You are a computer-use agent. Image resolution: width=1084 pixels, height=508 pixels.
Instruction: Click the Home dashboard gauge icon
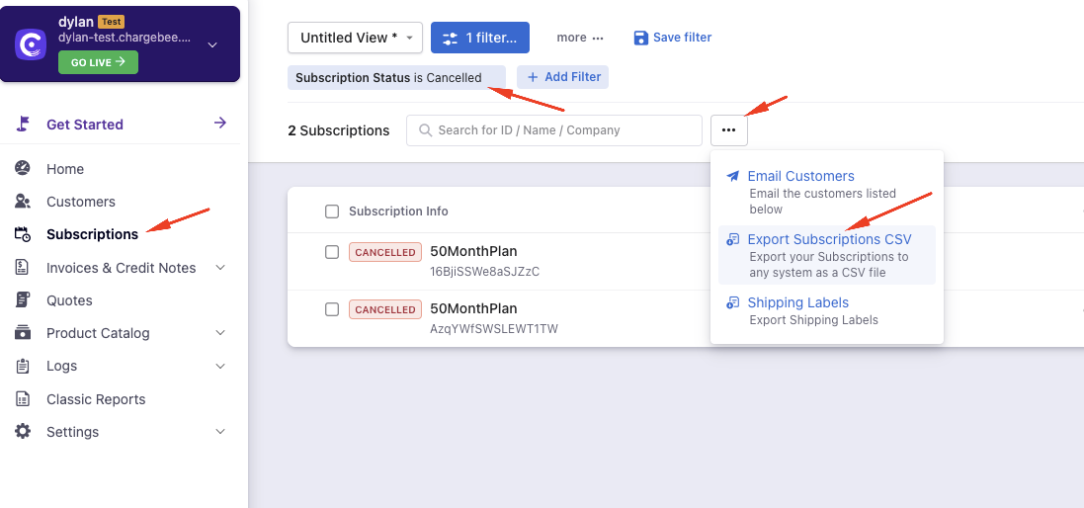(x=23, y=169)
